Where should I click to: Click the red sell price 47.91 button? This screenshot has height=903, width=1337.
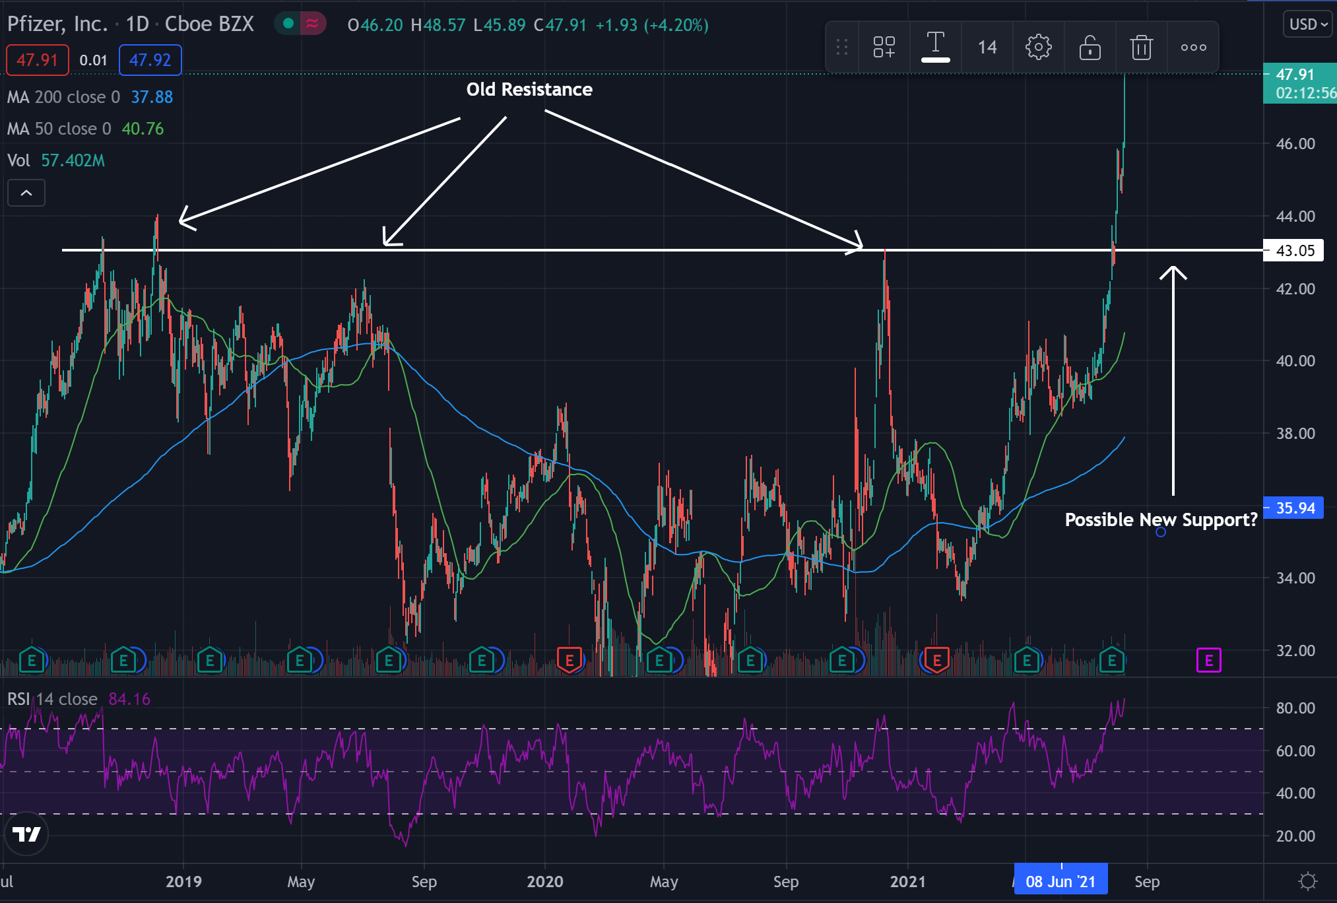[38, 60]
